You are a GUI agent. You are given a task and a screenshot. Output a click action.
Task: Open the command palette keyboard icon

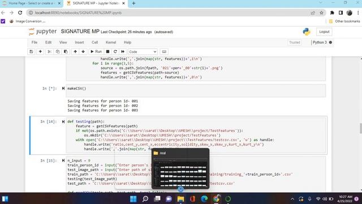click(164, 52)
